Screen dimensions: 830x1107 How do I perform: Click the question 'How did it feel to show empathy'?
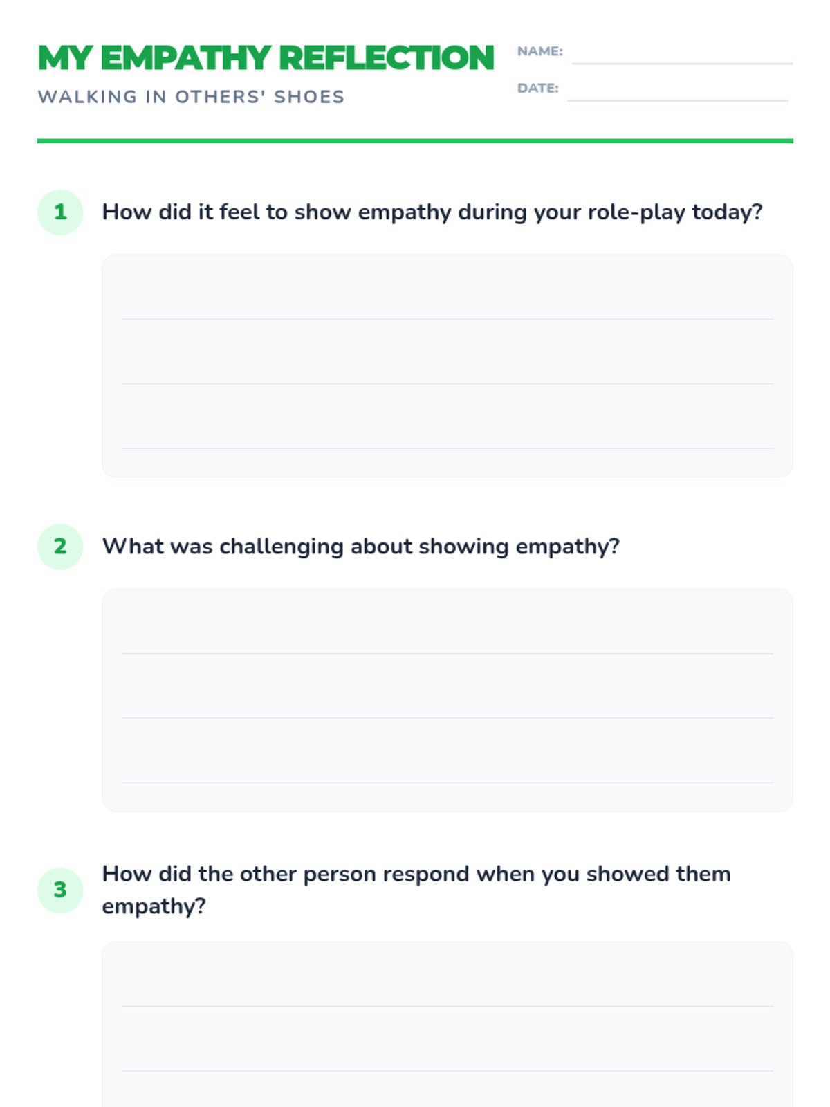pos(432,212)
